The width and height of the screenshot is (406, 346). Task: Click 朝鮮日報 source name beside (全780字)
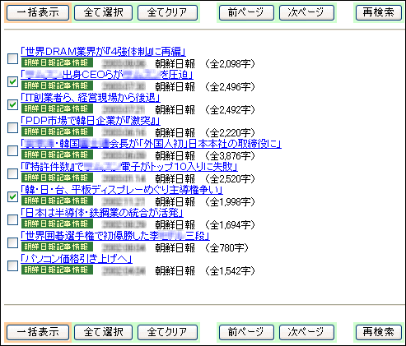pyautogui.click(x=175, y=248)
